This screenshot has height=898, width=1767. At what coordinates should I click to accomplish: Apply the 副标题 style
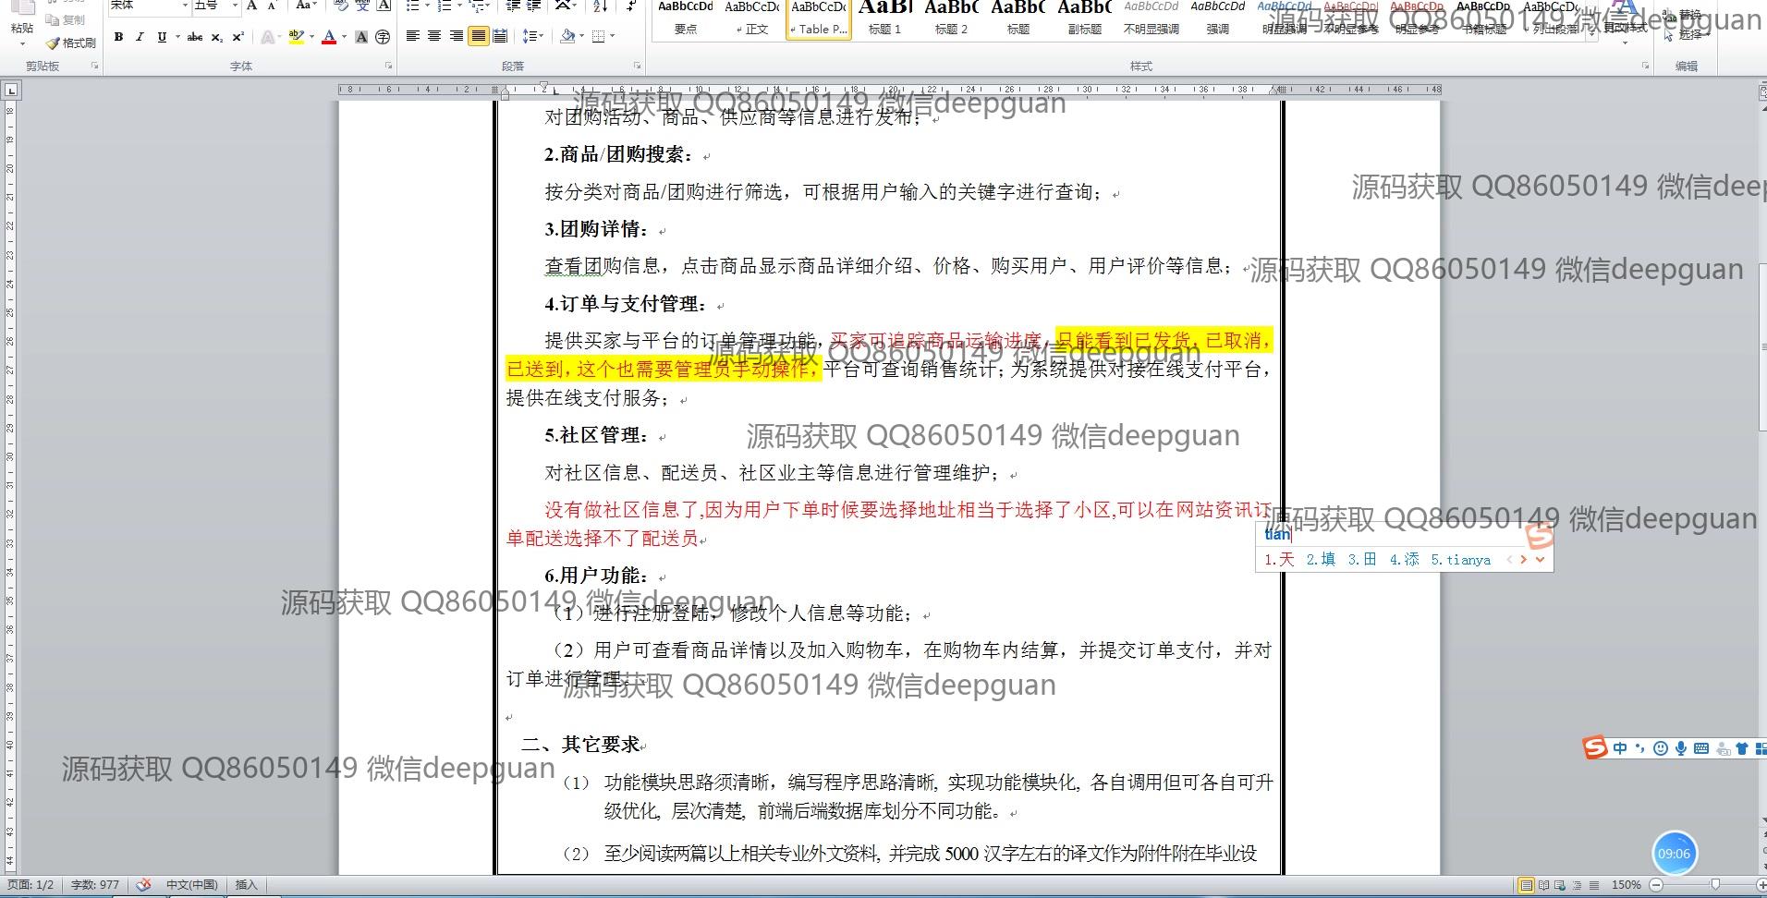click(1084, 18)
